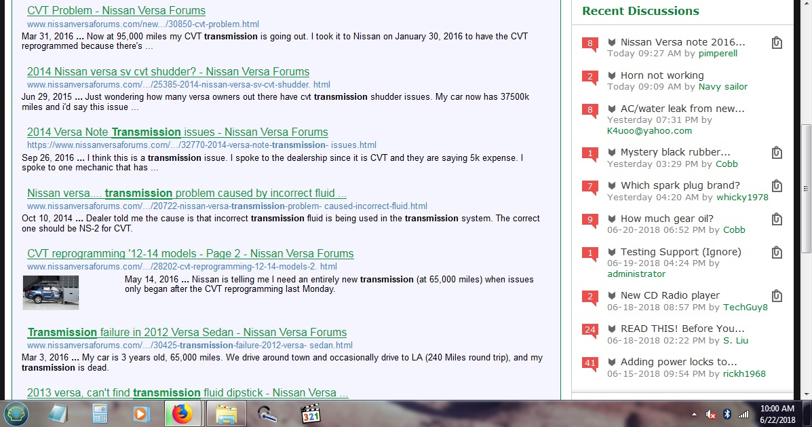Click the scrollbar down arrow
Viewport: 812px width, 427px height.
pos(806,394)
